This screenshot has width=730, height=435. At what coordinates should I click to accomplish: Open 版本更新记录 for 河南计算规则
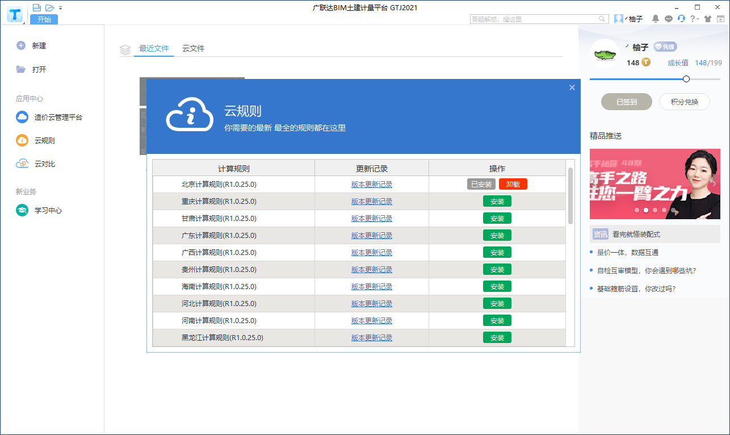coord(372,320)
